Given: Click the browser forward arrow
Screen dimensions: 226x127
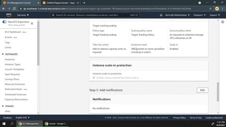Looking at the screenshot, I should click(x=9, y=8).
